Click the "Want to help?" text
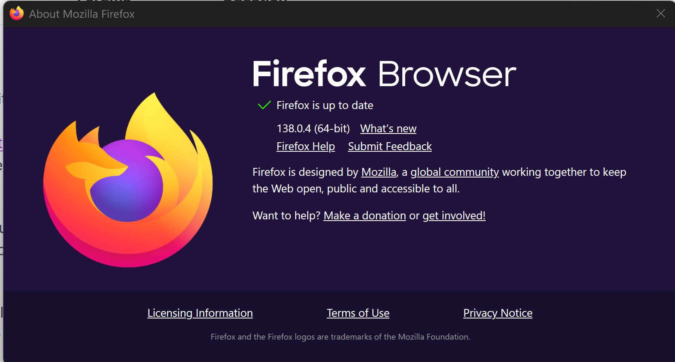The image size is (675, 362). pos(286,216)
